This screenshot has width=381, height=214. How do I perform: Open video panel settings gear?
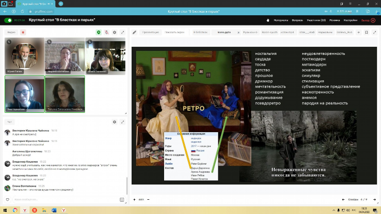pyautogui.click(x=114, y=33)
